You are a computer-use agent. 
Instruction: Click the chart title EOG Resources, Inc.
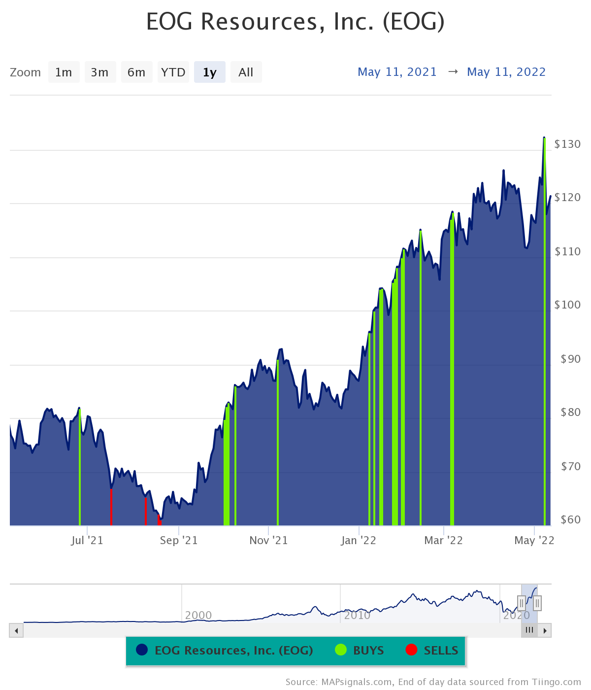click(295, 22)
